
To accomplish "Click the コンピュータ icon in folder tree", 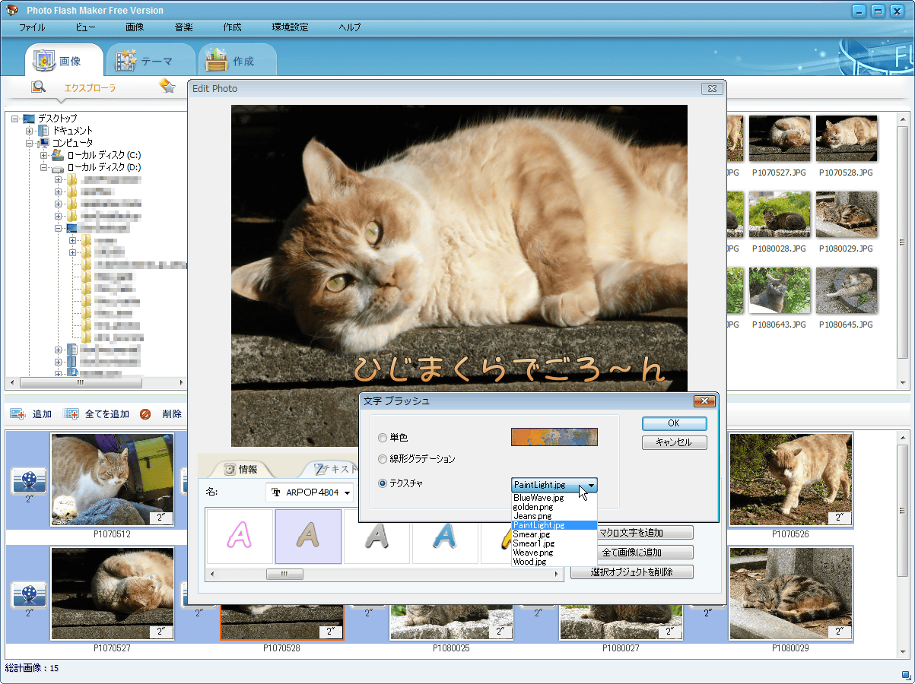I will [43, 143].
